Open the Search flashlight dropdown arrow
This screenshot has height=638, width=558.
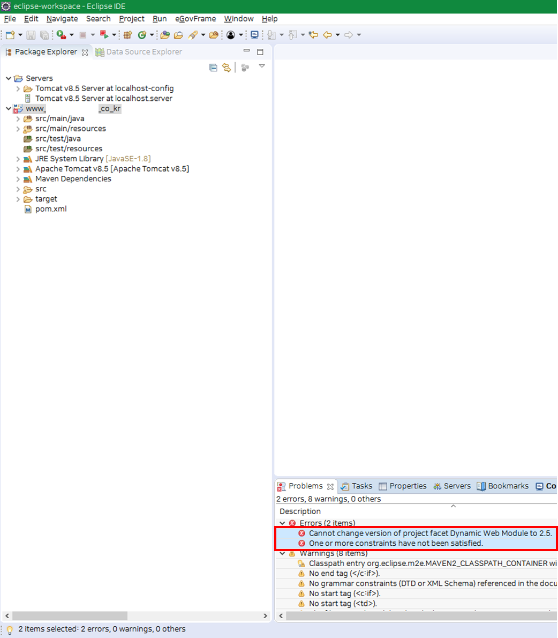(x=203, y=35)
